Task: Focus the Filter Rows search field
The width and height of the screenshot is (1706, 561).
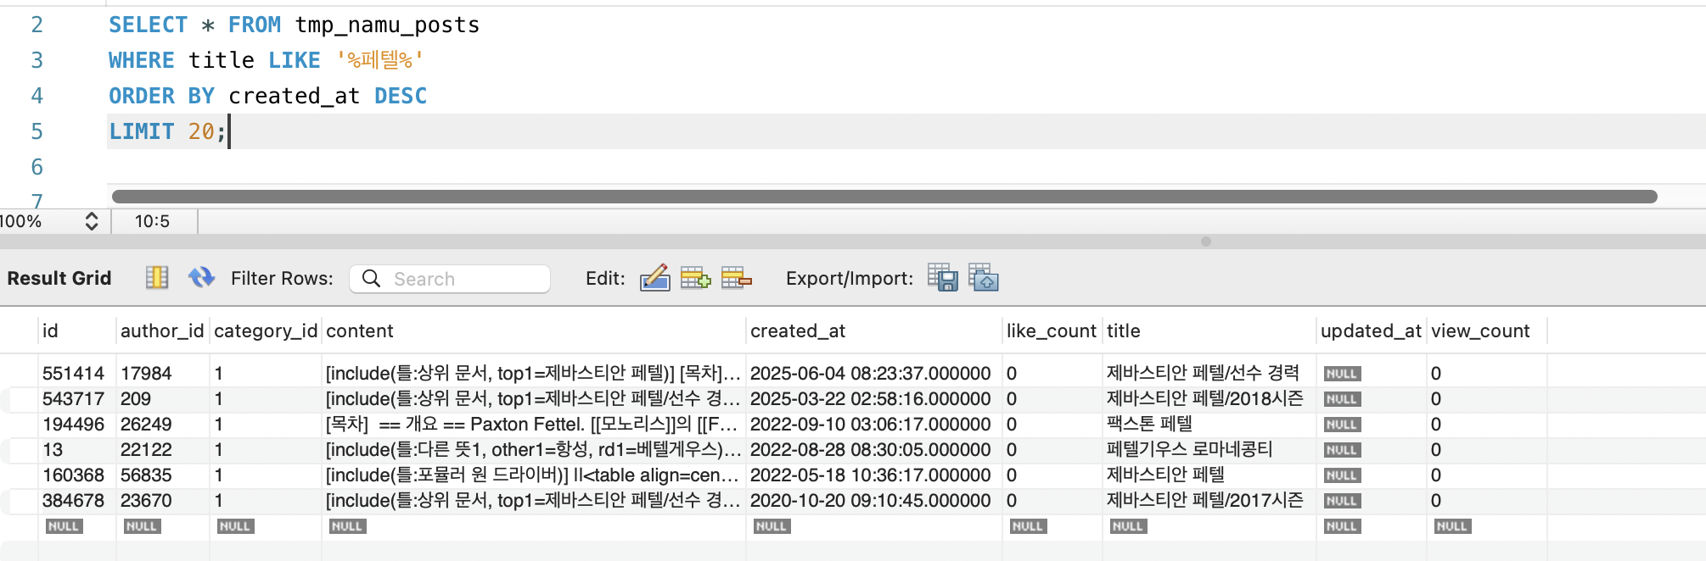Action: [x=450, y=279]
